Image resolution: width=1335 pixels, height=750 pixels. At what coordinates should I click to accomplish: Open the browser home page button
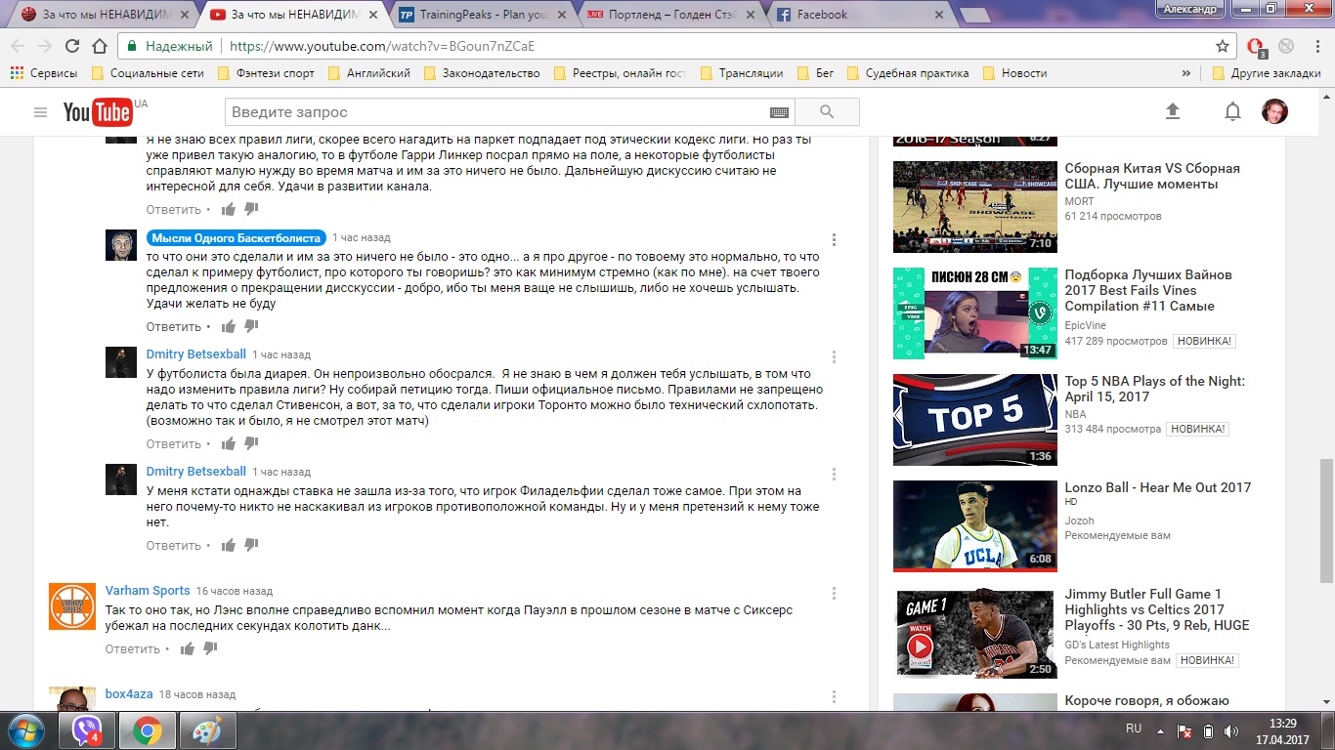(99, 46)
